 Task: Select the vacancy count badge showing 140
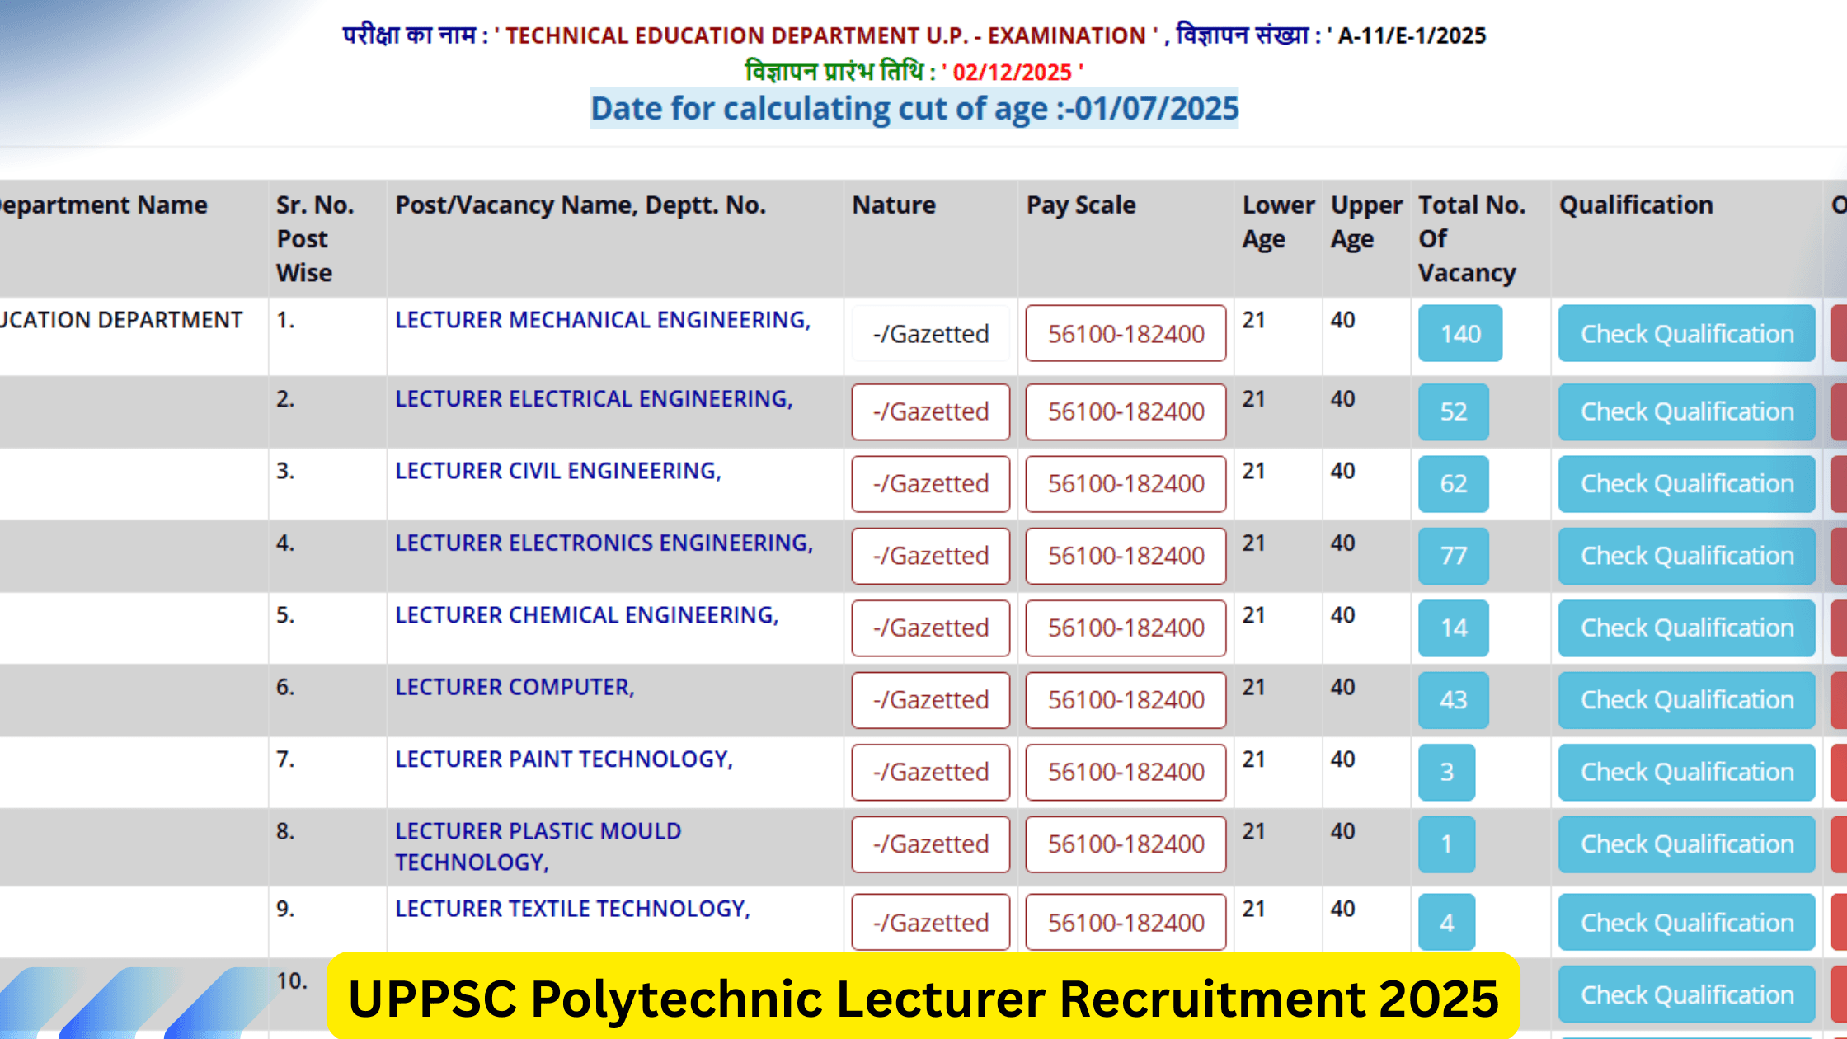click(x=1459, y=334)
